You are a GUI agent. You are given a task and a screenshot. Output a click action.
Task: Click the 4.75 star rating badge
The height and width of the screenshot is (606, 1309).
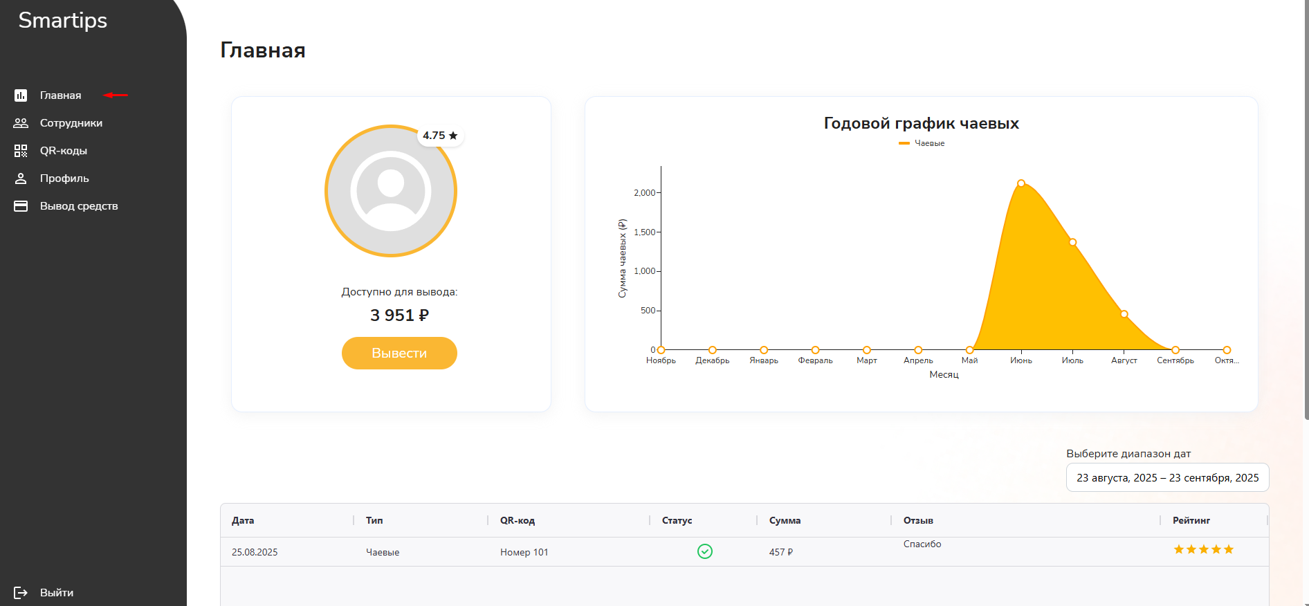pyautogui.click(x=440, y=136)
